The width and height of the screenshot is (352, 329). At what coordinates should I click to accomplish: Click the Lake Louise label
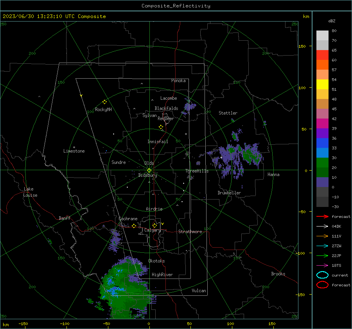click(30, 192)
